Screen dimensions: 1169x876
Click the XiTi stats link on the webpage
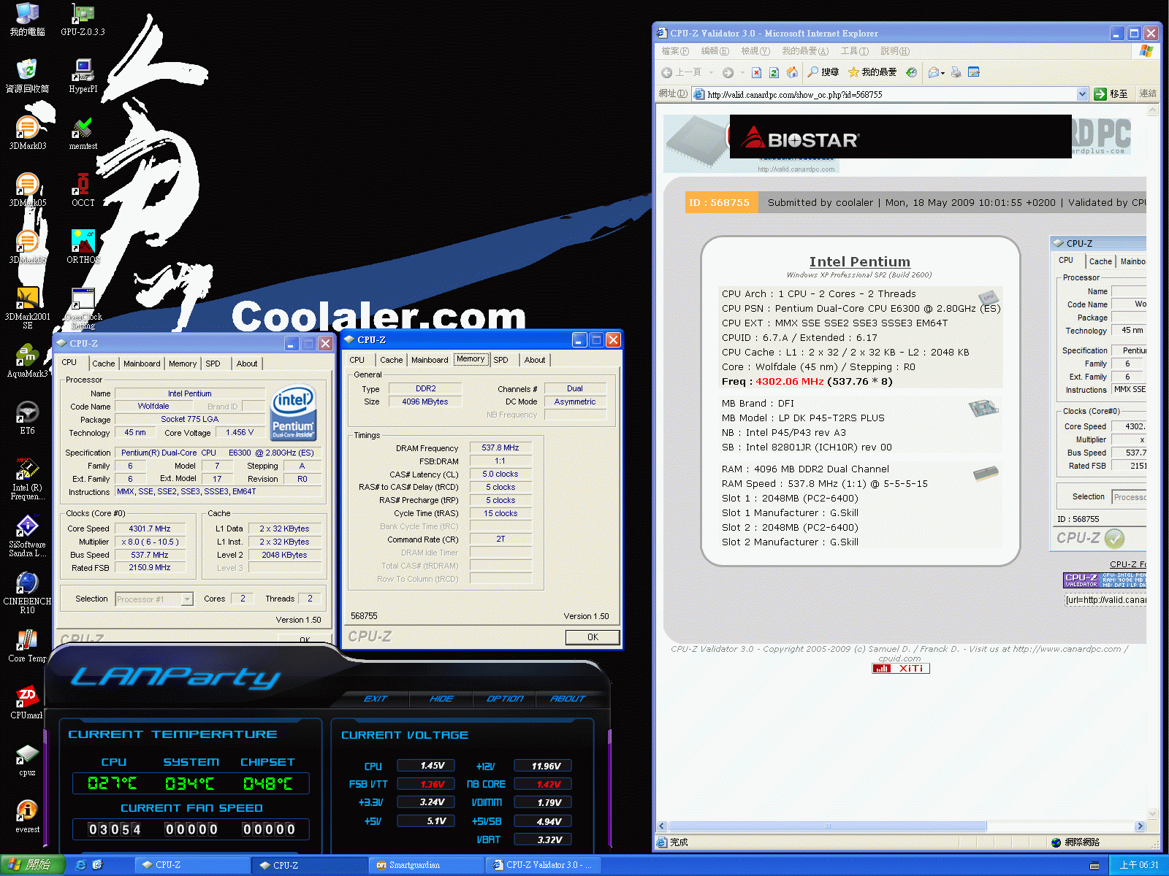coord(901,669)
